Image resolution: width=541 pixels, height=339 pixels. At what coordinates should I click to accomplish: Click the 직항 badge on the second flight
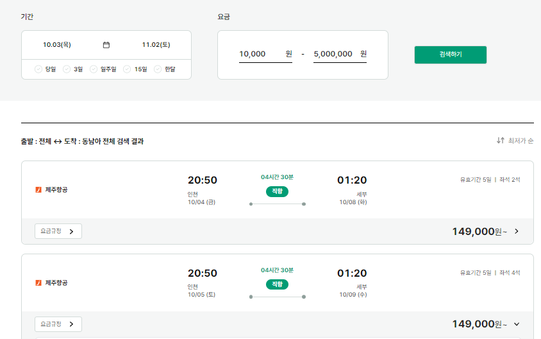tap(277, 284)
